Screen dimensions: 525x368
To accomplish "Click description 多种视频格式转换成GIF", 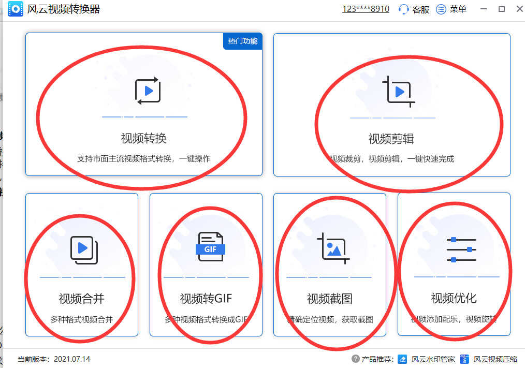I will click(206, 319).
